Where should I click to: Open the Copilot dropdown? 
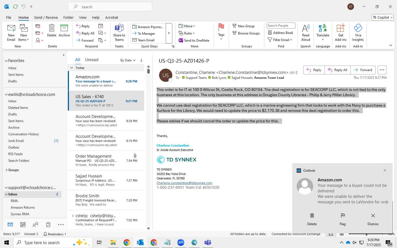[x=383, y=17]
